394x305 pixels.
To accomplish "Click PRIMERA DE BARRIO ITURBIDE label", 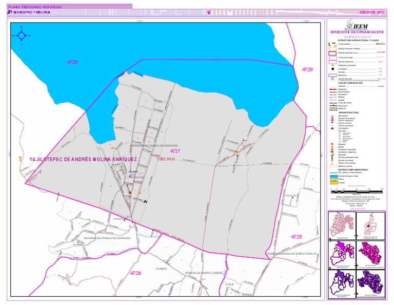I will 204,273.
